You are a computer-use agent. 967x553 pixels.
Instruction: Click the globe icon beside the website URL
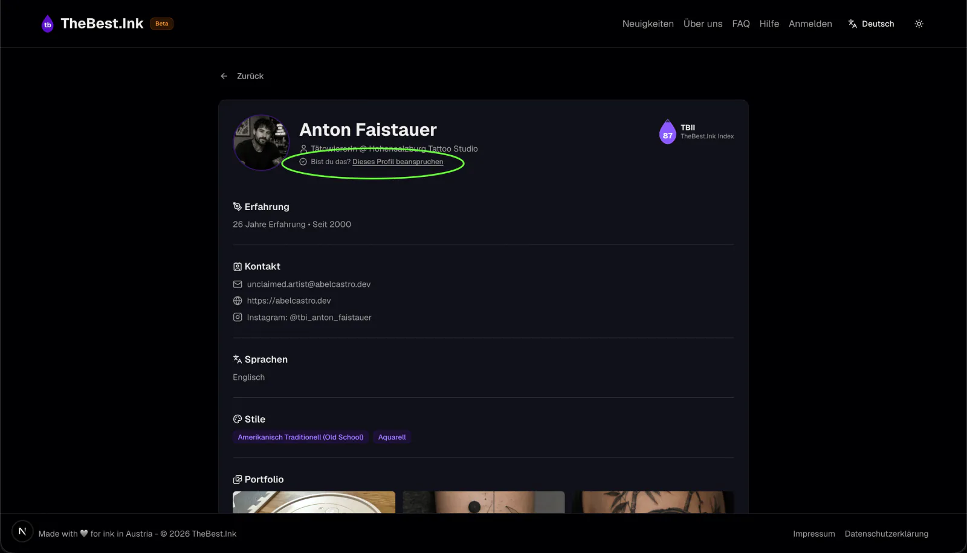click(x=238, y=301)
